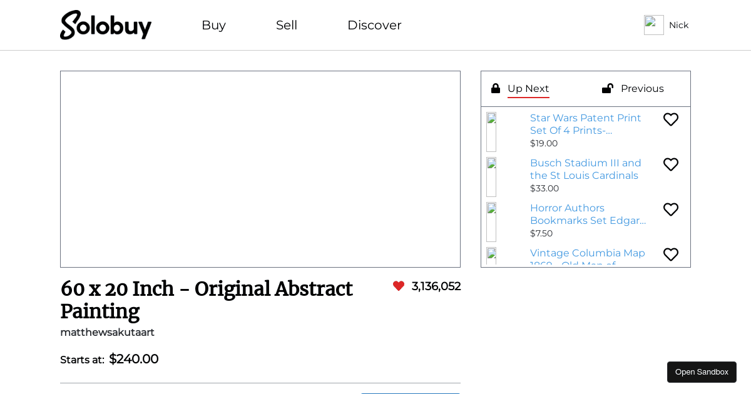
Task: Favorite the Star Wars Patent Print listing
Action: click(671, 119)
